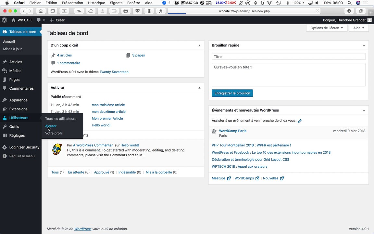This screenshot has width=374, height=234.
Task: Click Safari forward navigation arrow
Action: pyautogui.click(x=30, y=11)
